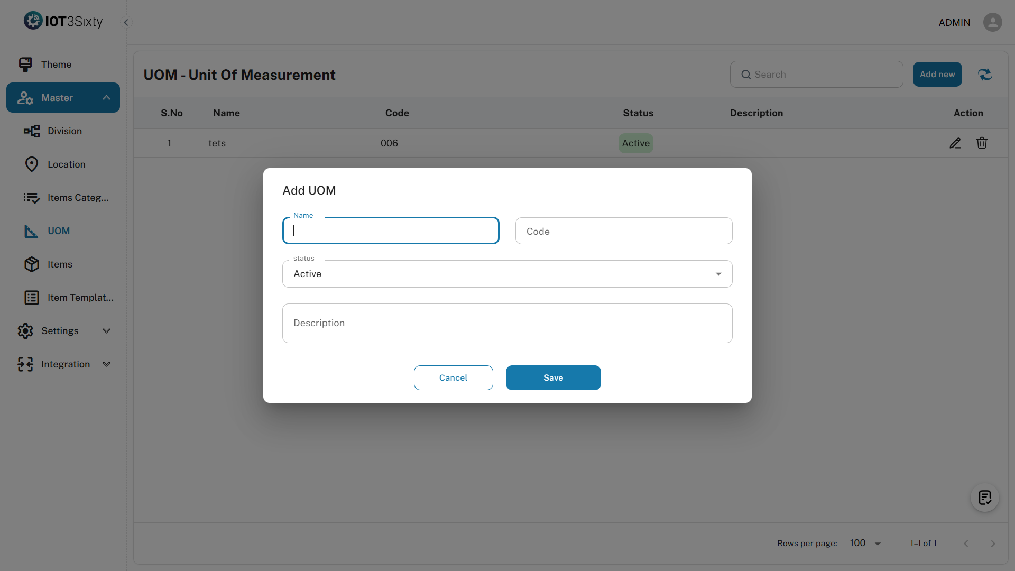1015x571 pixels.
Task: Click the edit pencil icon for tets row
Action: pos(955,143)
